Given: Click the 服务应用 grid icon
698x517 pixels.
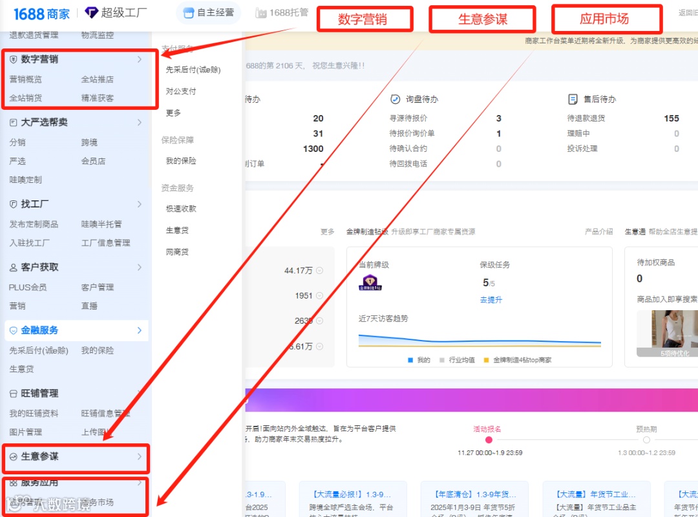Looking at the screenshot, I should point(14,483).
